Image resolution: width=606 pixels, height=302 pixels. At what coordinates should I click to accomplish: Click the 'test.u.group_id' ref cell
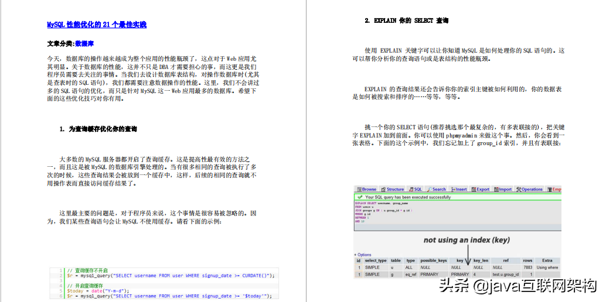point(506,274)
